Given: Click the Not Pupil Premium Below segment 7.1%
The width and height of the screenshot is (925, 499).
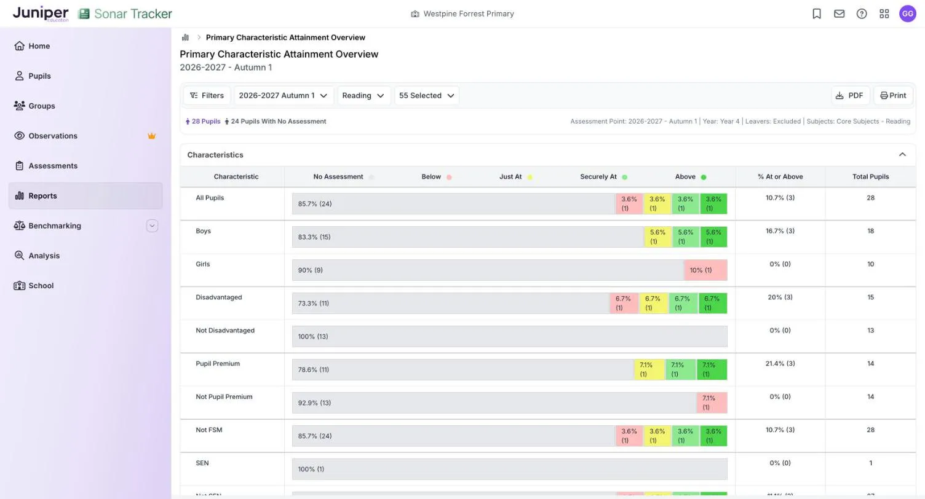Looking at the screenshot, I should (x=712, y=403).
